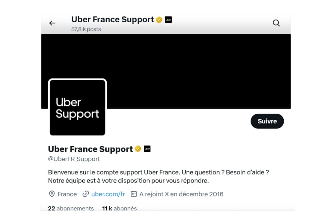Click the Uber Support profile picture
The width and height of the screenshot is (335, 223).
tap(77, 107)
